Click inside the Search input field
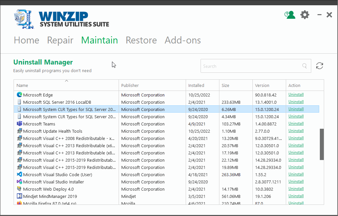Screen dimensions: 338x216 click(251, 66)
